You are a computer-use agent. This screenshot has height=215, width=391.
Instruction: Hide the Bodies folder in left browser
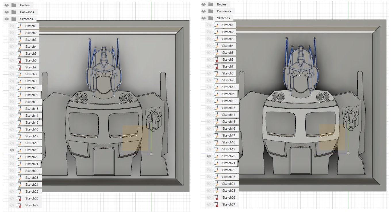pos(7,5)
